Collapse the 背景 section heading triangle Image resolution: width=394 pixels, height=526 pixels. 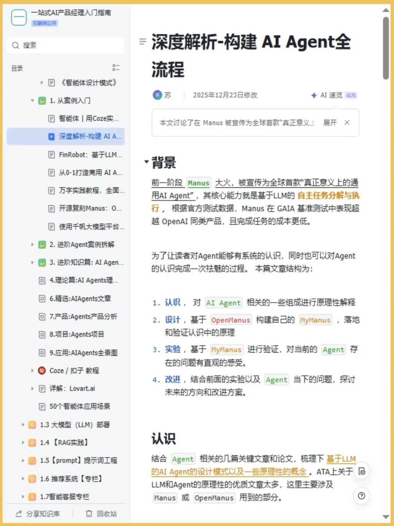click(146, 161)
